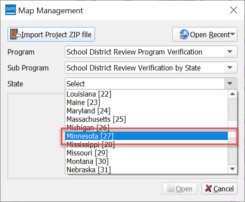Image resolution: width=245 pixels, height=202 pixels.
Task: Open the Open Recent dropdown button
Action: coord(205,35)
